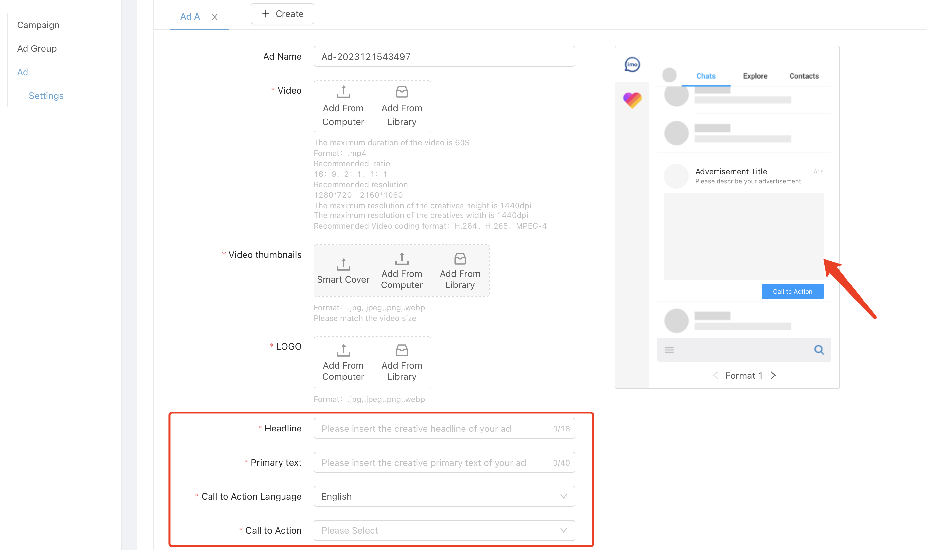Go to next preview format

pos(773,376)
